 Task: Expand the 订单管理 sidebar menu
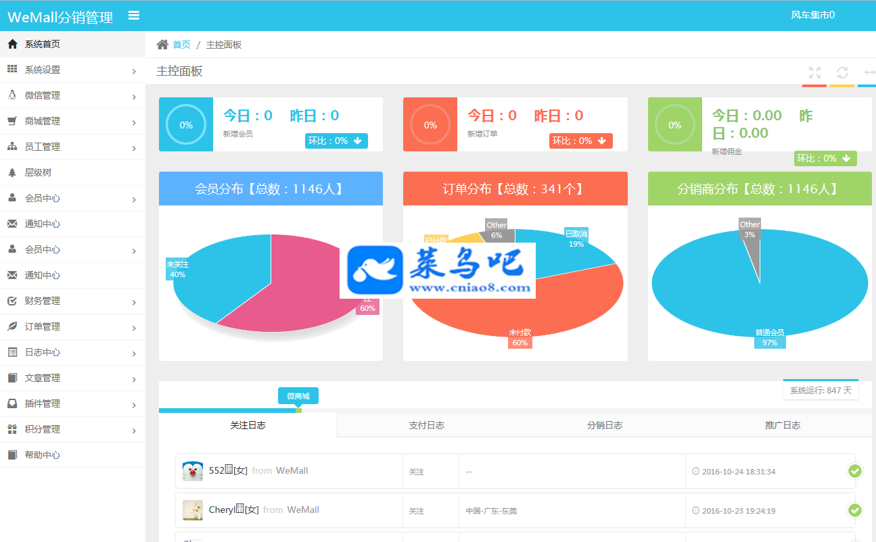[x=72, y=326]
